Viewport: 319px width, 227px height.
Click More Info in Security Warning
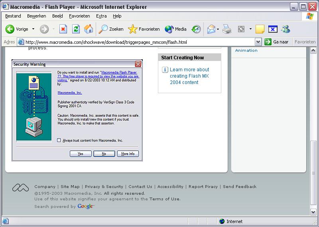click(x=128, y=154)
